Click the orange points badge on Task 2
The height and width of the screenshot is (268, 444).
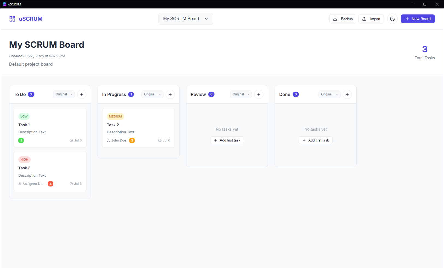coord(132,140)
